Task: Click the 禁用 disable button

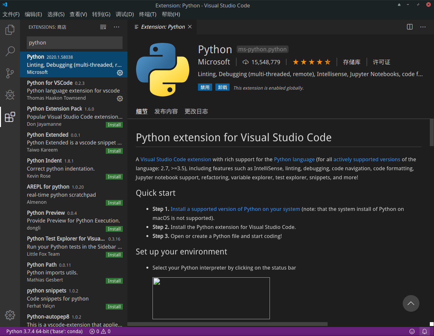Action: tap(205, 87)
